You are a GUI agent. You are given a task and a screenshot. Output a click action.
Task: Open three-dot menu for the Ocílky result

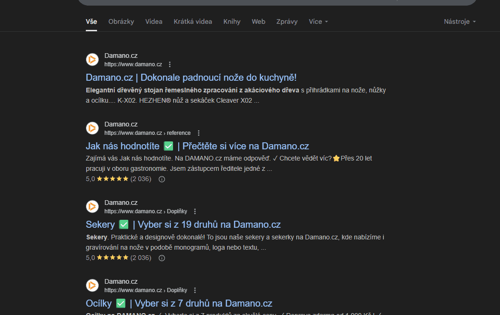[195, 290]
